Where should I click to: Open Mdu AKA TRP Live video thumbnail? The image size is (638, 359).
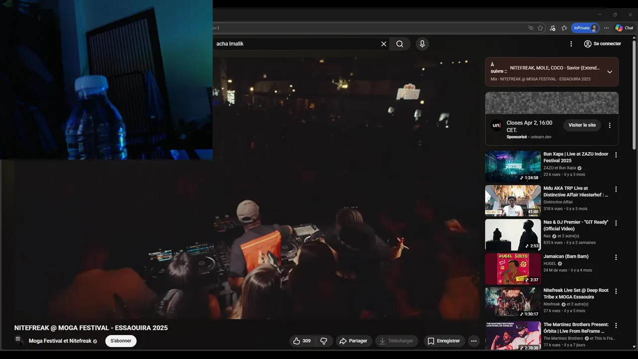coord(513,201)
